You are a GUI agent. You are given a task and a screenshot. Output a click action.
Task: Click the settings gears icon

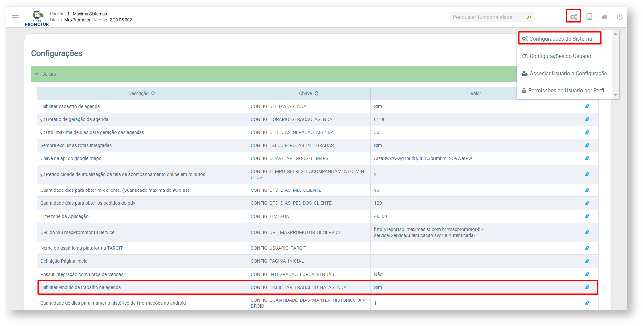573,17
